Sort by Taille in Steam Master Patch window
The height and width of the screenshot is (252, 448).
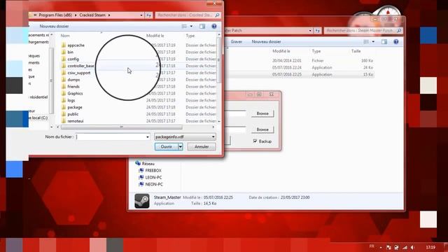356,51
